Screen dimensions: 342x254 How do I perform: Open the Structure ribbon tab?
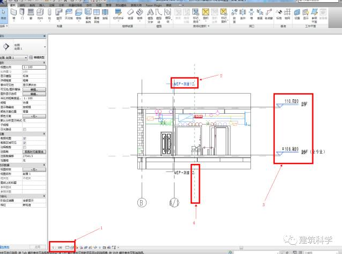(x=23, y=5)
